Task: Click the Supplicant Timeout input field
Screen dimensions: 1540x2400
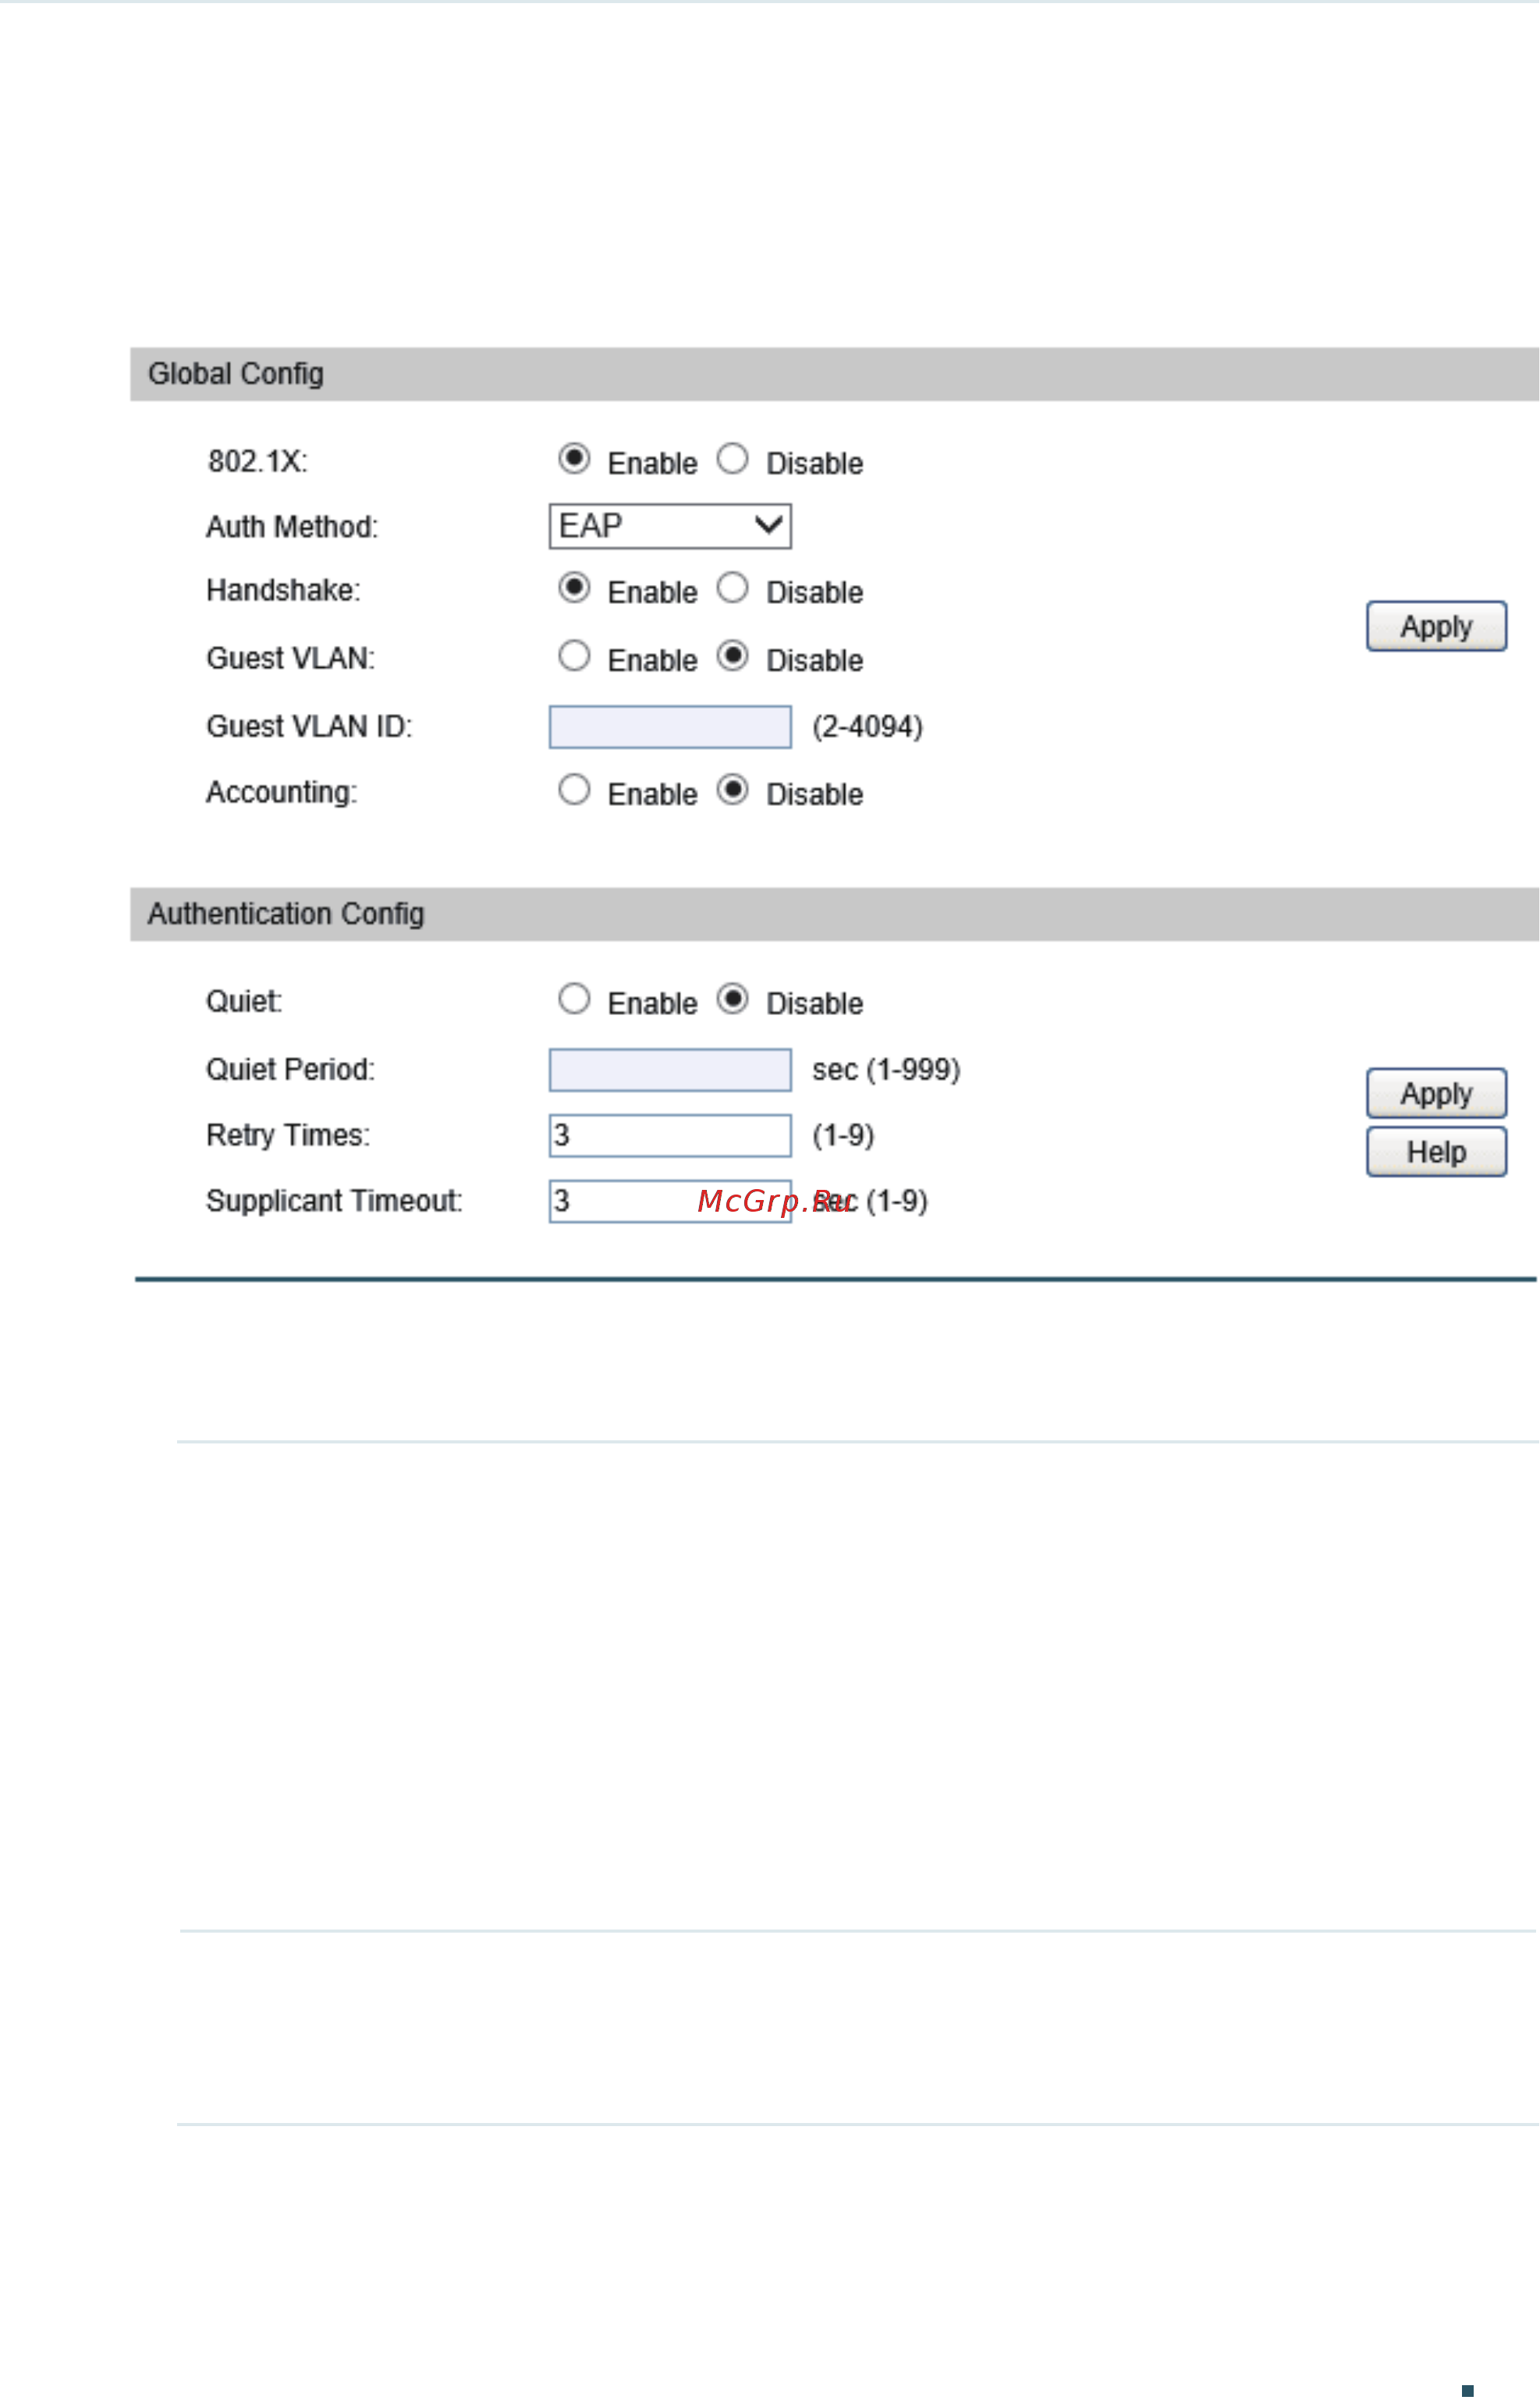Action: pos(670,1201)
